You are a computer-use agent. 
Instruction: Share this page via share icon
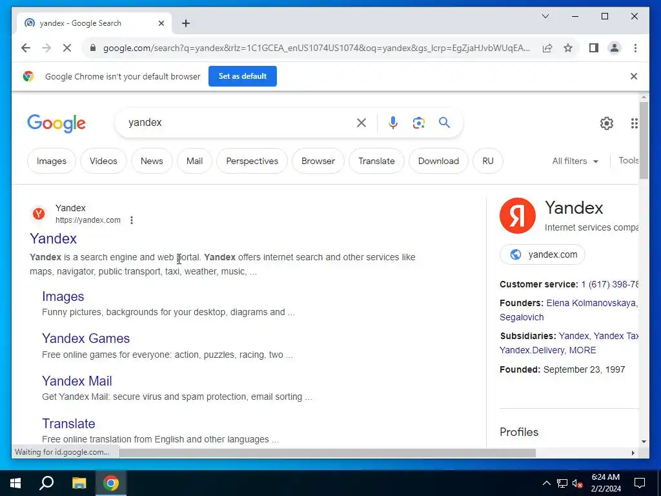click(x=547, y=48)
